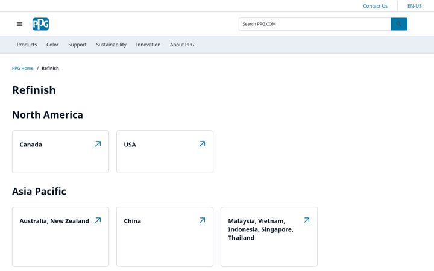Screen dimensions: 434x271
Task: Click the Refinish page heading
Action: coord(34,90)
